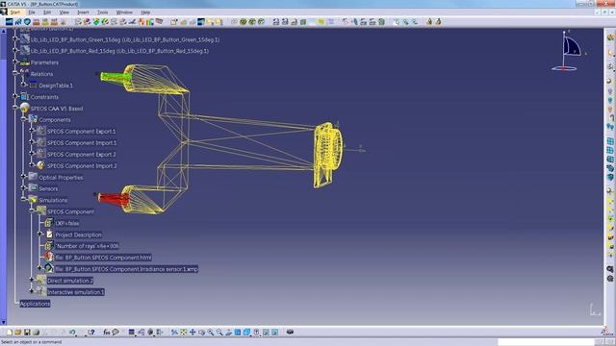Click the Fit All In icon
Screen dimensions: 616x346
[184, 333]
